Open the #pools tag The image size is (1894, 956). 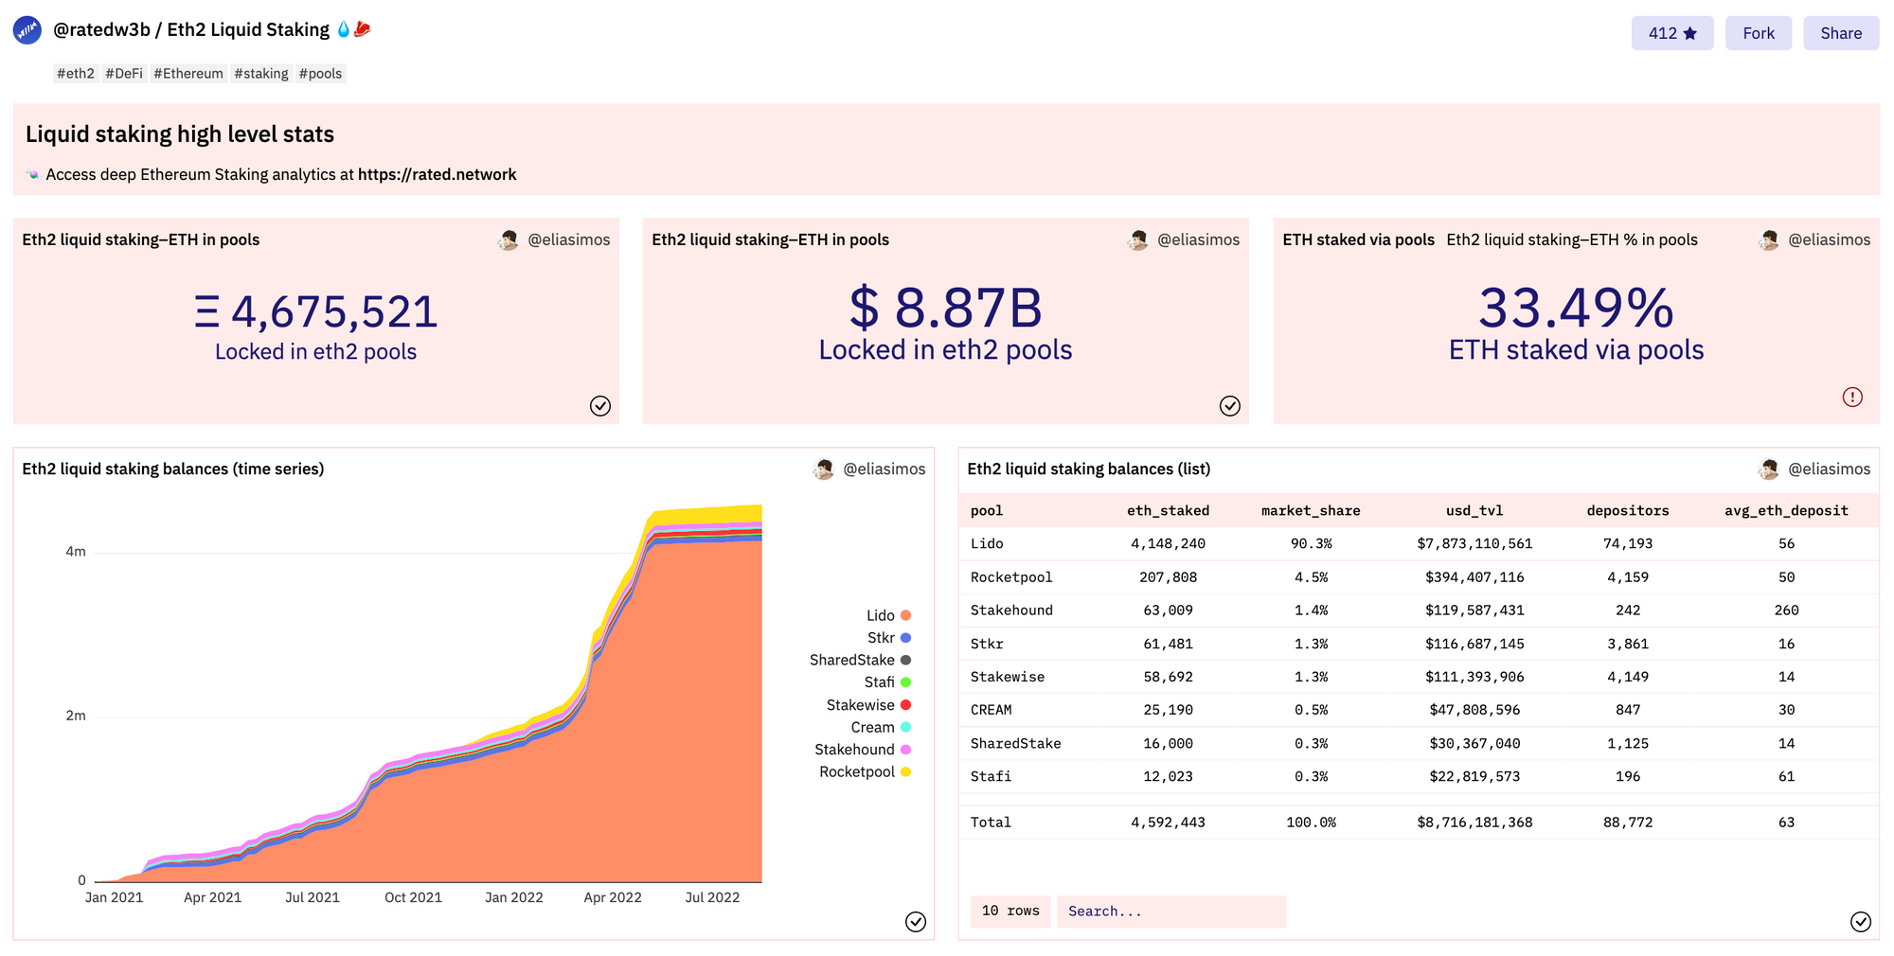321,74
